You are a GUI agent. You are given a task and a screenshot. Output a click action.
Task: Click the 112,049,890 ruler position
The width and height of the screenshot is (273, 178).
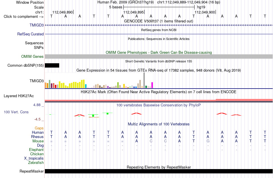[63, 12]
